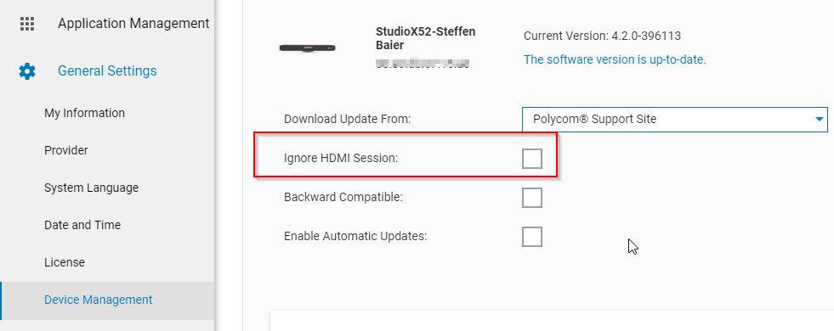This screenshot has height=331, width=834.
Task: Open the Polycom Support Site combo box
Action: tap(674, 119)
